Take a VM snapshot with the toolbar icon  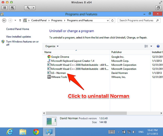pyautogui.click(x=12, y=8)
